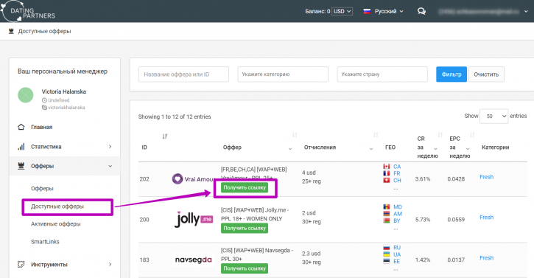The height and width of the screenshot is (278, 534).
Task: Open the chat messages icon in header
Action: [421, 11]
